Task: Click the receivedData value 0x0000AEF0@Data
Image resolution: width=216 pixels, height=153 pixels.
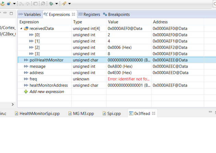Action: (x=125, y=28)
